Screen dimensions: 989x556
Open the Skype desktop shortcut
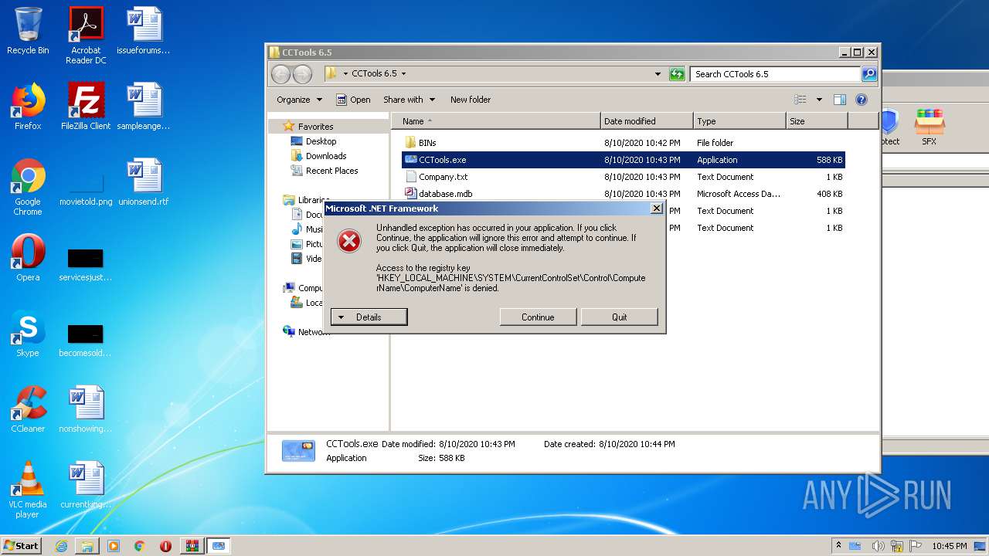28,334
